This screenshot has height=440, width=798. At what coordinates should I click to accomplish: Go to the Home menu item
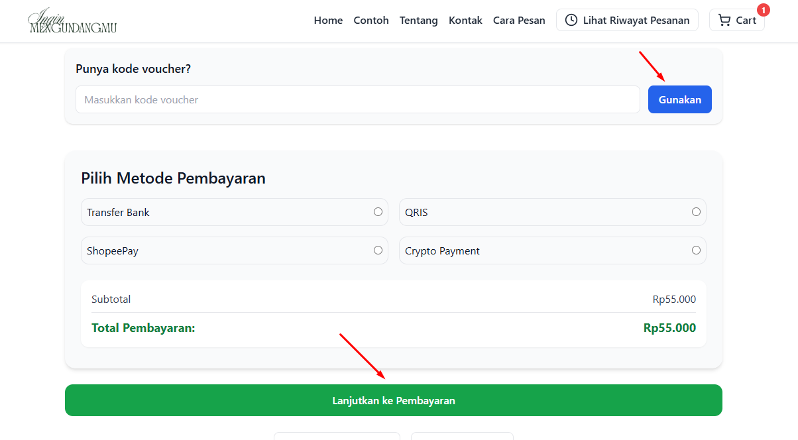click(328, 21)
